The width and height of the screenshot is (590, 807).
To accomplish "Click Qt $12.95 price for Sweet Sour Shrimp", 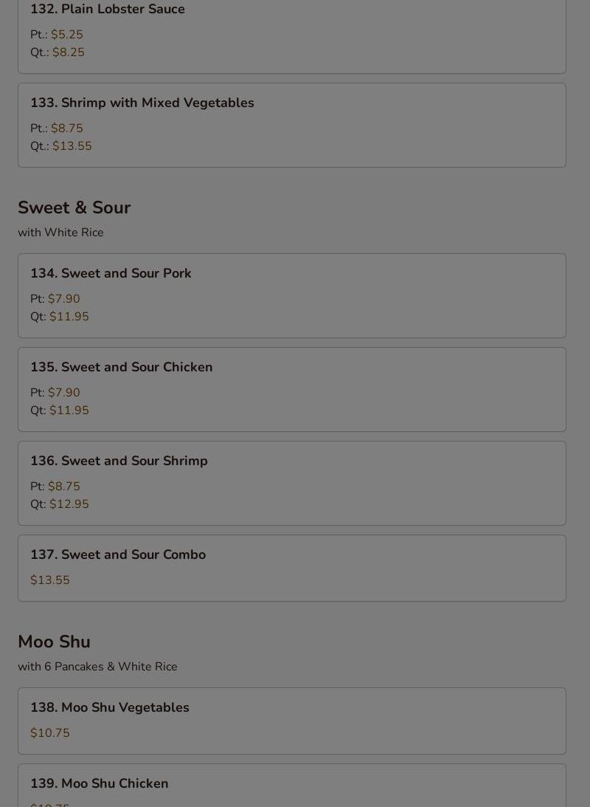I will point(69,504).
